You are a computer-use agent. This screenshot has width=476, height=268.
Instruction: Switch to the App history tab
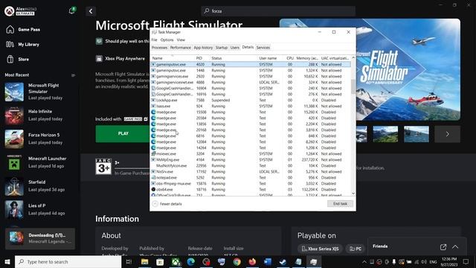click(x=203, y=48)
